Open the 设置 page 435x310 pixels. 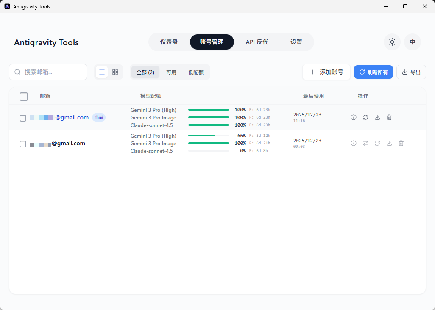[296, 42]
